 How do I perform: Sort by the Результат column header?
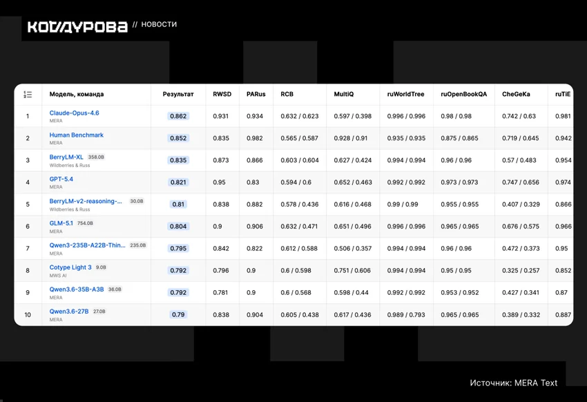tap(178, 95)
